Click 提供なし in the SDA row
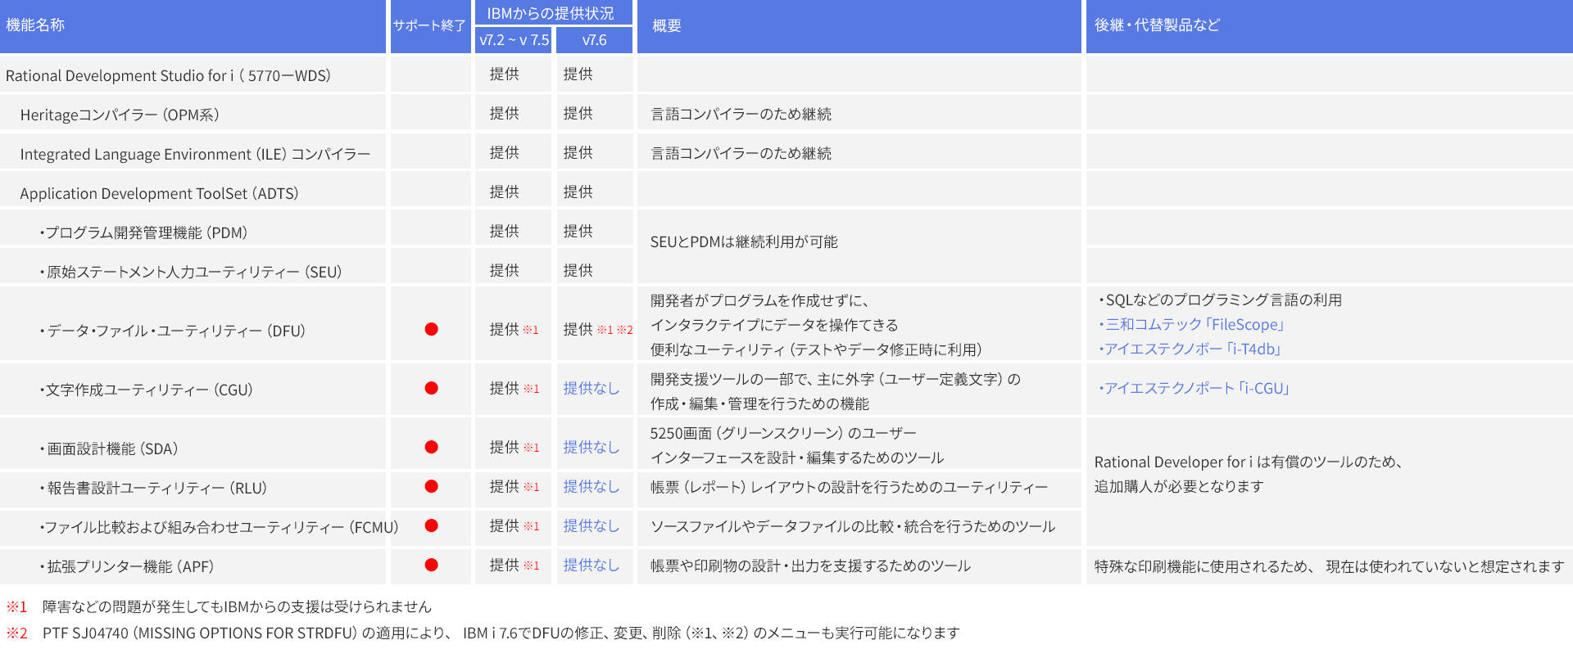 point(591,447)
